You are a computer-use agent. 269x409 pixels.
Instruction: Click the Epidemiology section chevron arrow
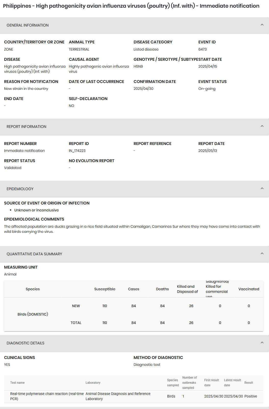point(262,188)
